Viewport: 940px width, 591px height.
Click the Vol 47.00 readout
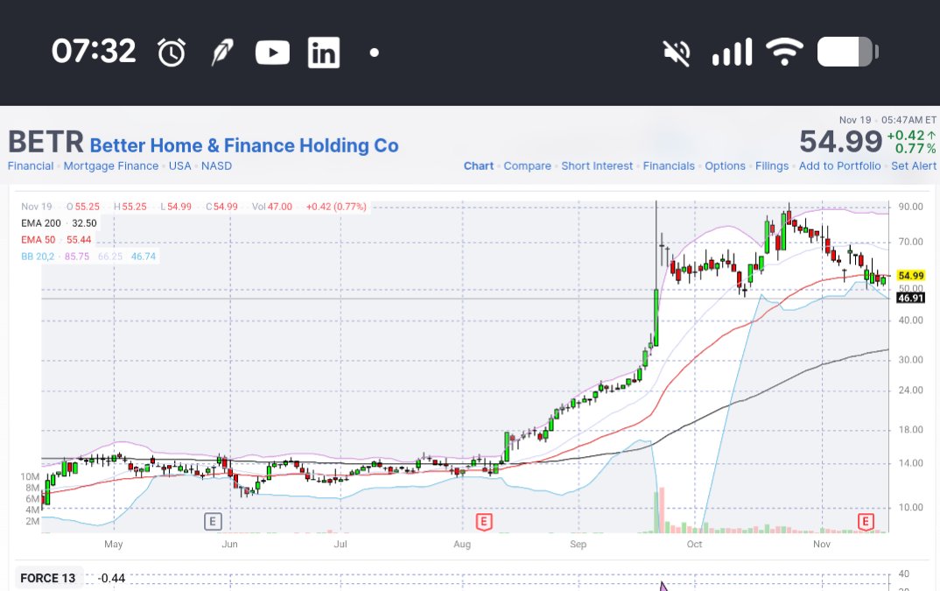tap(271, 207)
